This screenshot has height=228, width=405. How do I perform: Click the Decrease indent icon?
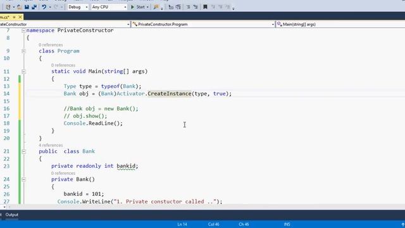(188, 7)
